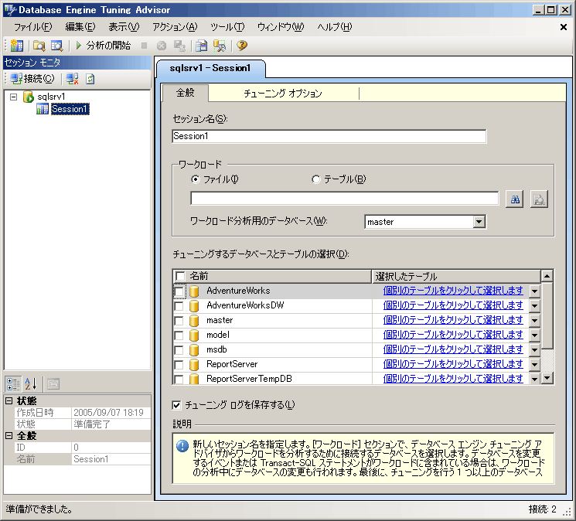Click the binoculars browse workload file icon
Viewport: 576px width, 521px height.
click(515, 199)
